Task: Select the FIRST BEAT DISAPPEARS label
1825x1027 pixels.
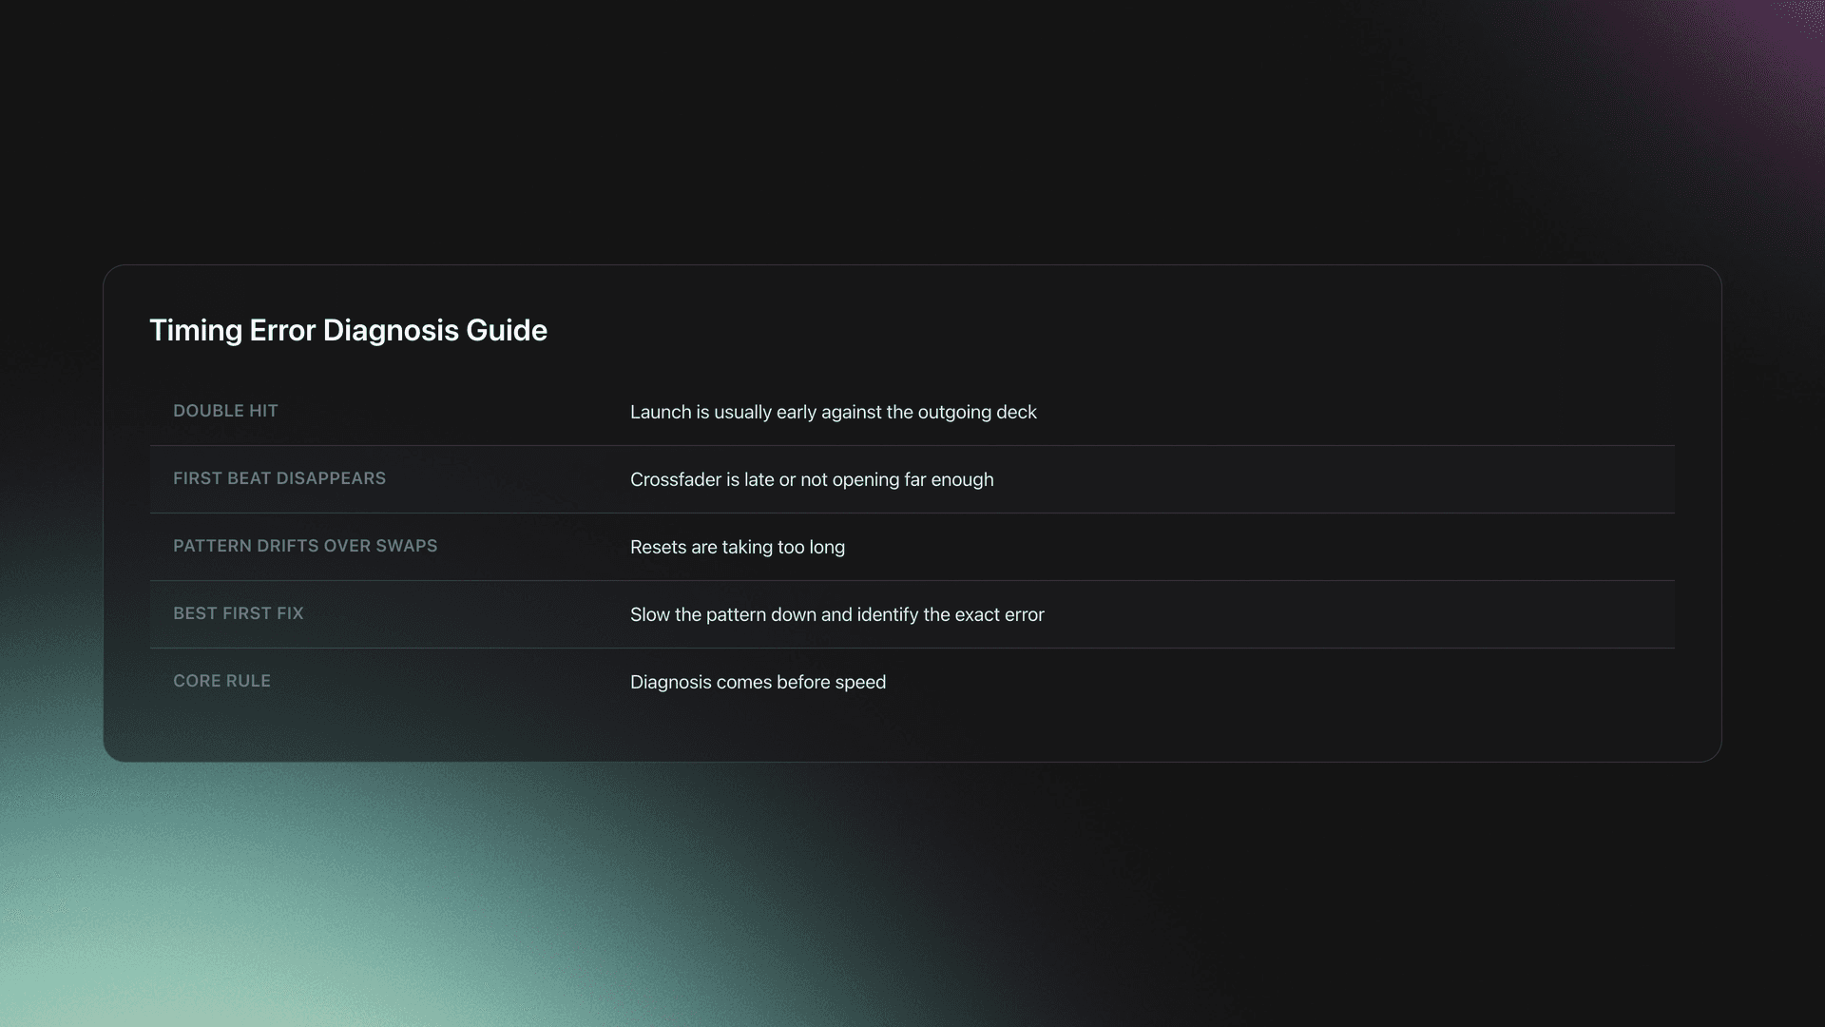Action: 279,478
